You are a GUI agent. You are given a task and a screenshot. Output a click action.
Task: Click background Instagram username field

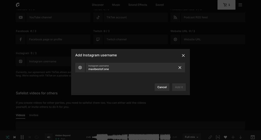(49, 61)
